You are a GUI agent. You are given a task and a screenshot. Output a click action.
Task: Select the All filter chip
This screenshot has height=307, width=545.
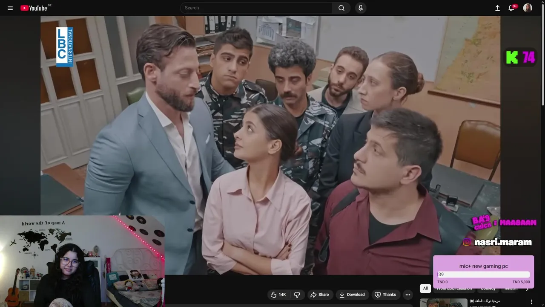pyautogui.click(x=425, y=289)
